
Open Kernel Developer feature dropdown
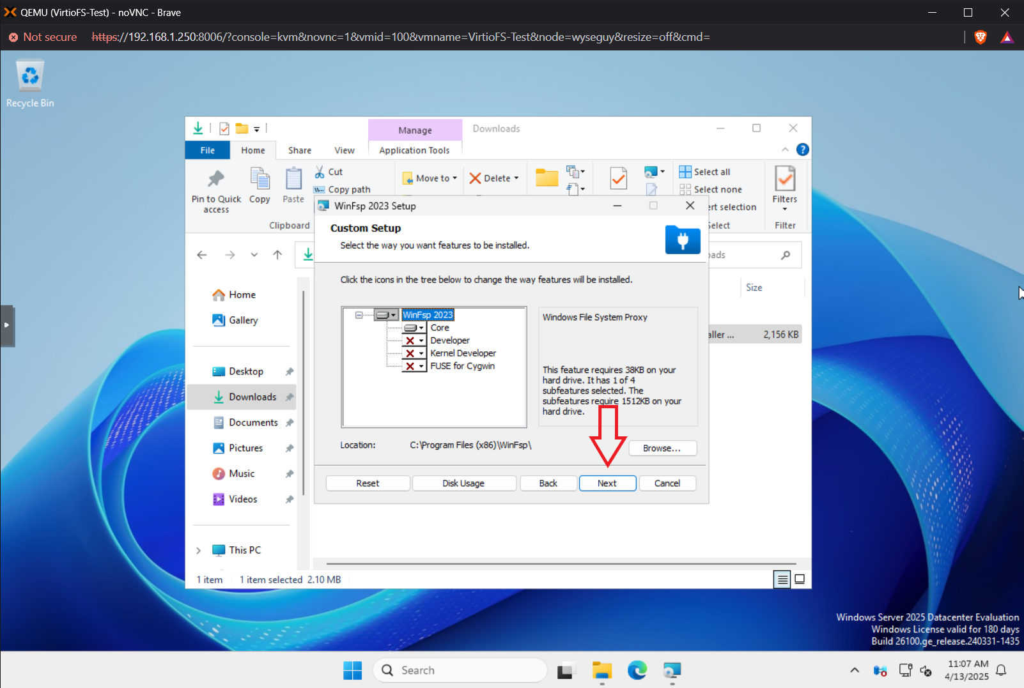414,353
